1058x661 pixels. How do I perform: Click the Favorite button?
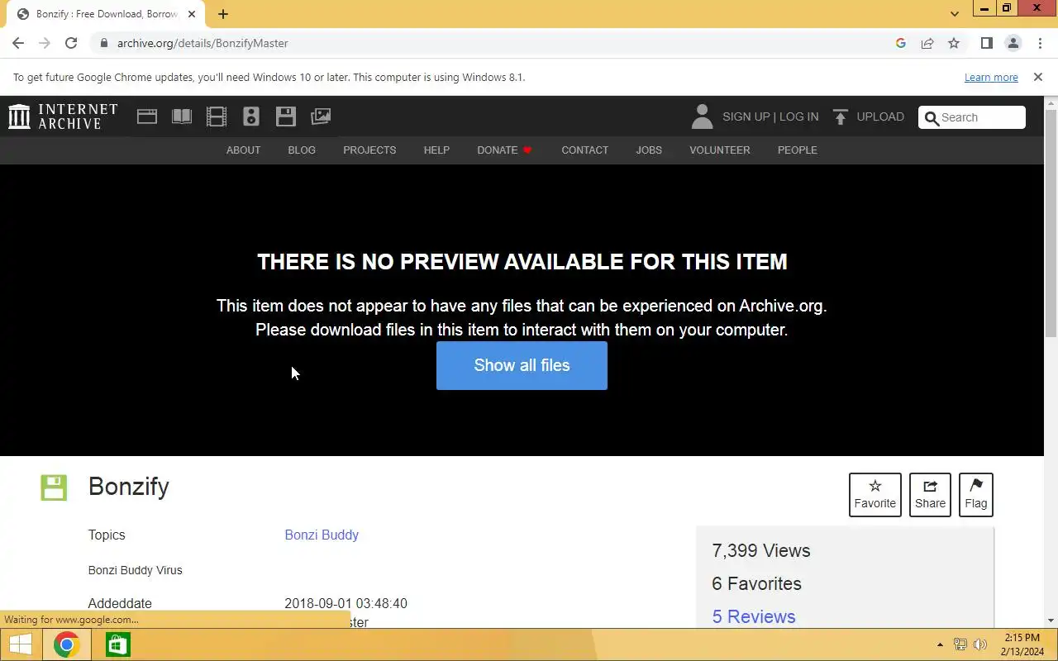pos(875,494)
